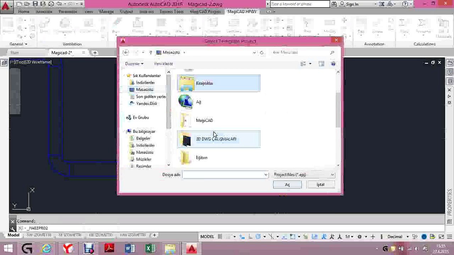Image resolution: width=454 pixels, height=255 pixels.
Task: Open the view options dropdown arrow in dialog
Action: click(x=310, y=64)
